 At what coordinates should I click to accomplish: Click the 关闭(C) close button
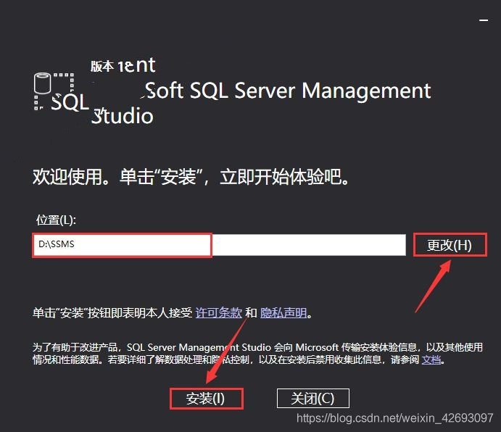coord(312,398)
